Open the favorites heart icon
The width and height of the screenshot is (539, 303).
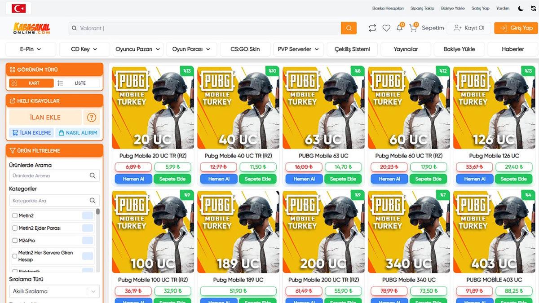pyautogui.click(x=386, y=28)
